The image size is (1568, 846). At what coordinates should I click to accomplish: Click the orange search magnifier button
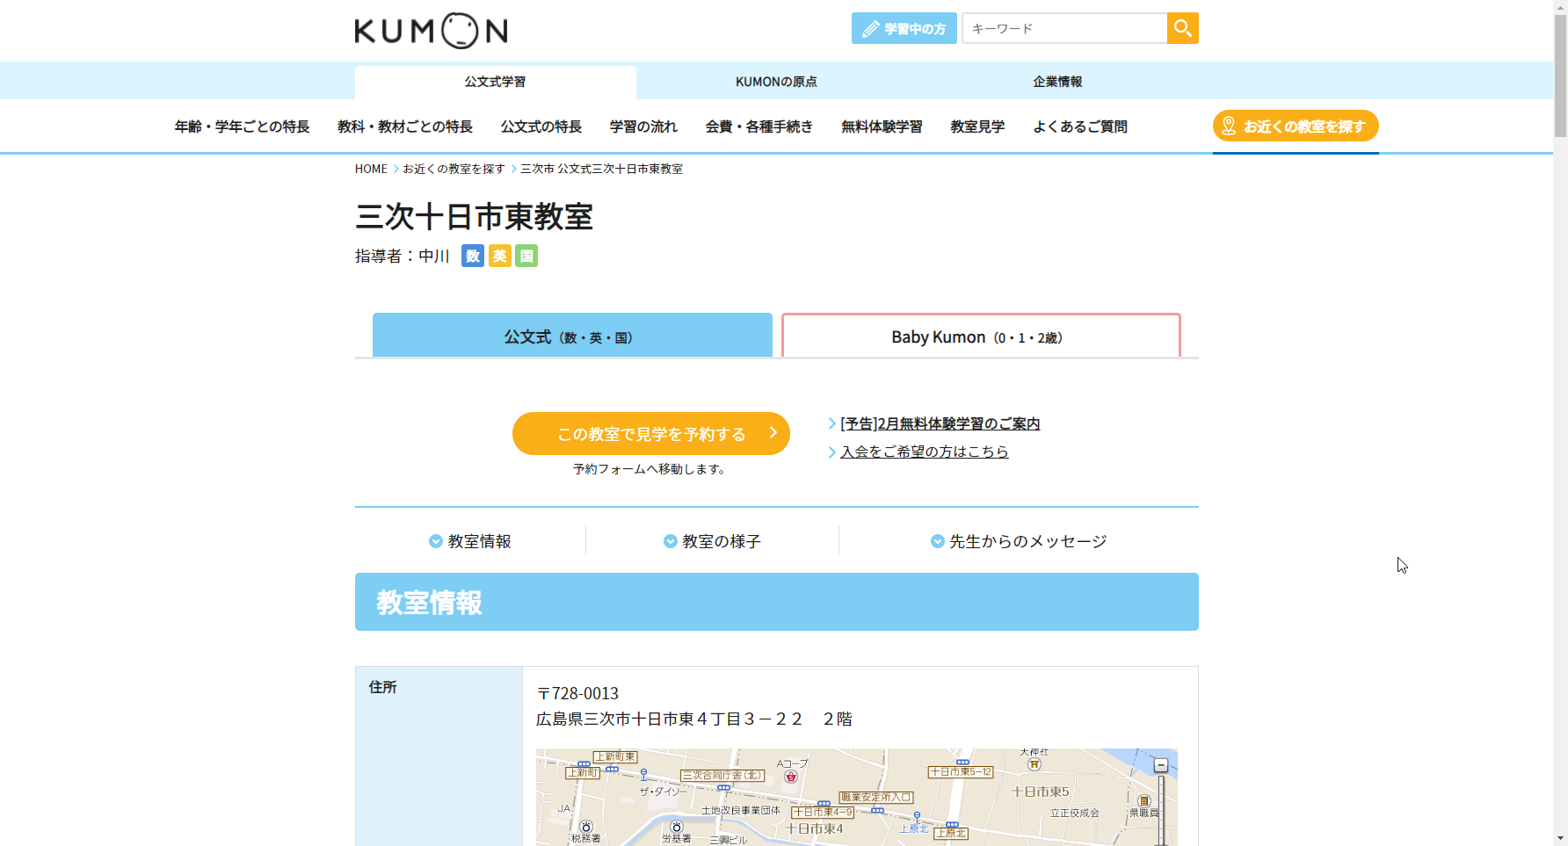[x=1182, y=28]
